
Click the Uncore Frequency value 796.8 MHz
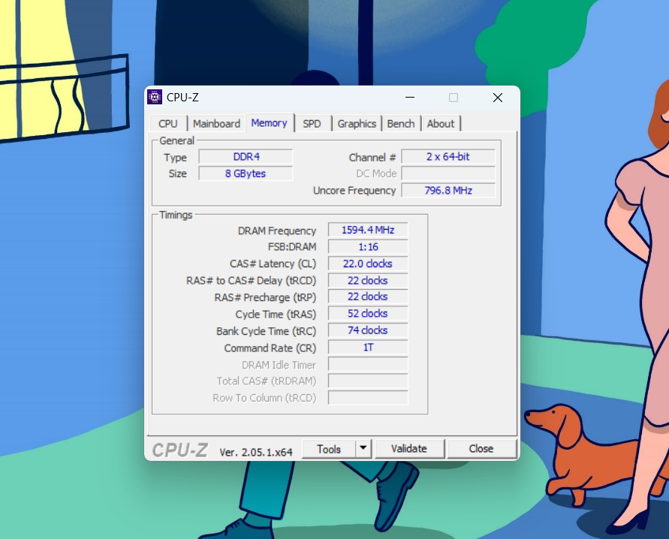coord(448,191)
